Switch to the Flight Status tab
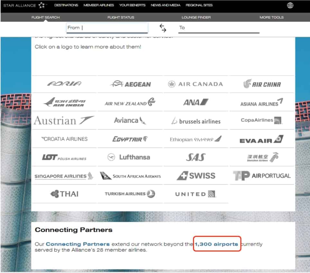 point(121,17)
